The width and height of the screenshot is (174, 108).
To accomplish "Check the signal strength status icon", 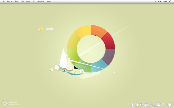I will [x=155, y=1].
